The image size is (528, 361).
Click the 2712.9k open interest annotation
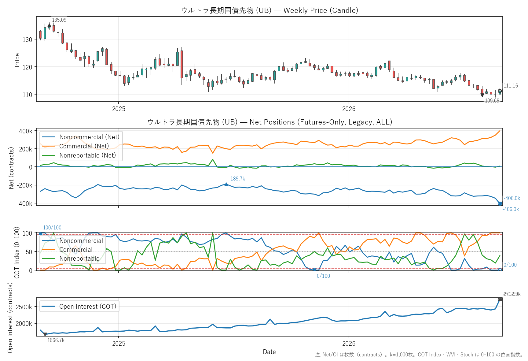(x=512, y=294)
